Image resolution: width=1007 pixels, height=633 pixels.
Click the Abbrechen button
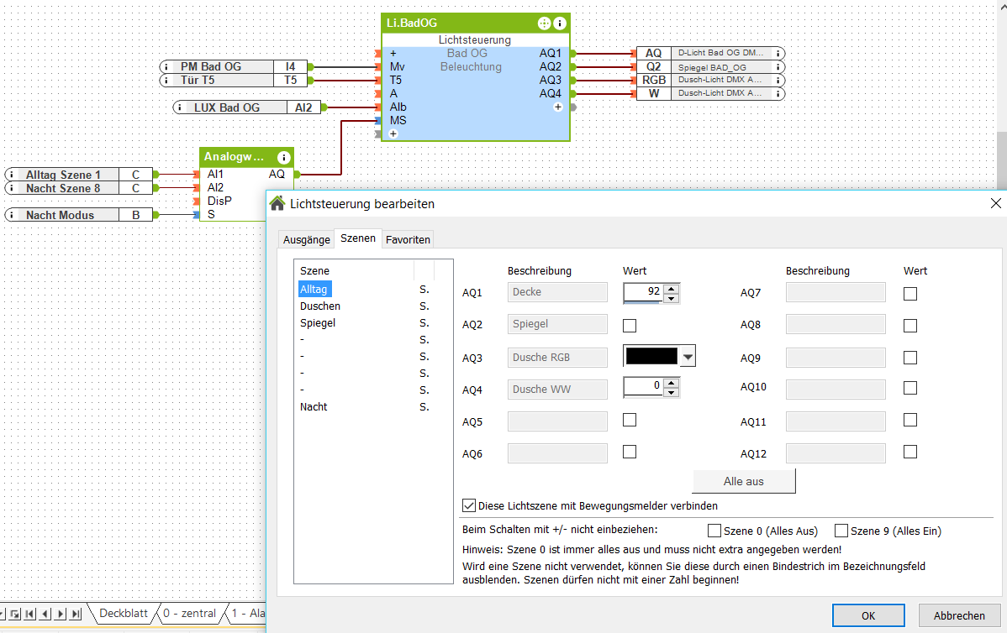pos(959,615)
